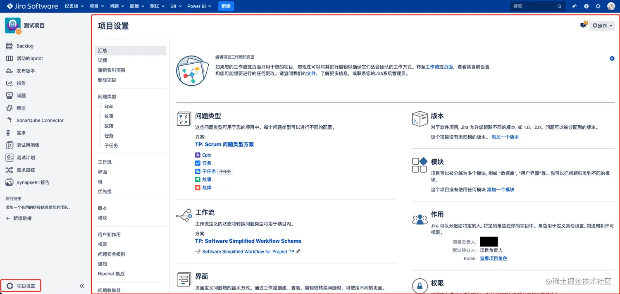Open the 面板 dropdown menu
Image resolution: width=620 pixels, height=294 pixels.
pos(137,6)
